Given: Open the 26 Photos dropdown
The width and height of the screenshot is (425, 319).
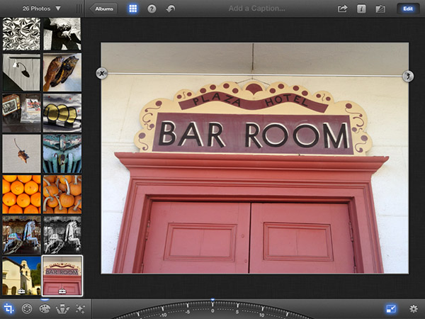Looking at the screenshot, I should click(x=42, y=9).
